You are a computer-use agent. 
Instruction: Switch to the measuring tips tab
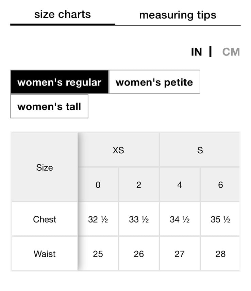pos(178,15)
